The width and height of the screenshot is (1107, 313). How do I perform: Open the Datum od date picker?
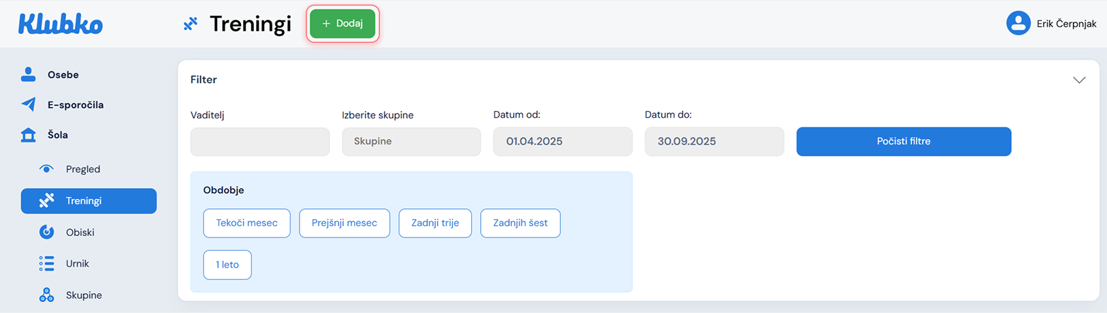pos(562,142)
